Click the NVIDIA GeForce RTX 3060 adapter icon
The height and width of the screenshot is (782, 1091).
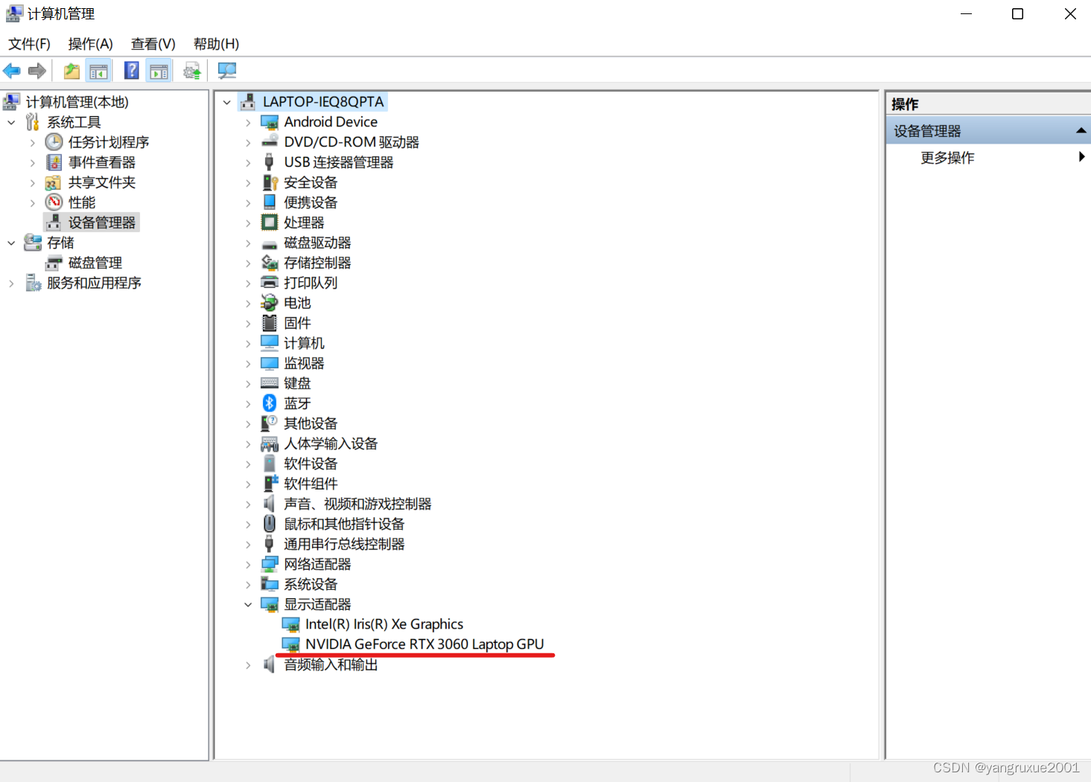pyautogui.click(x=290, y=644)
